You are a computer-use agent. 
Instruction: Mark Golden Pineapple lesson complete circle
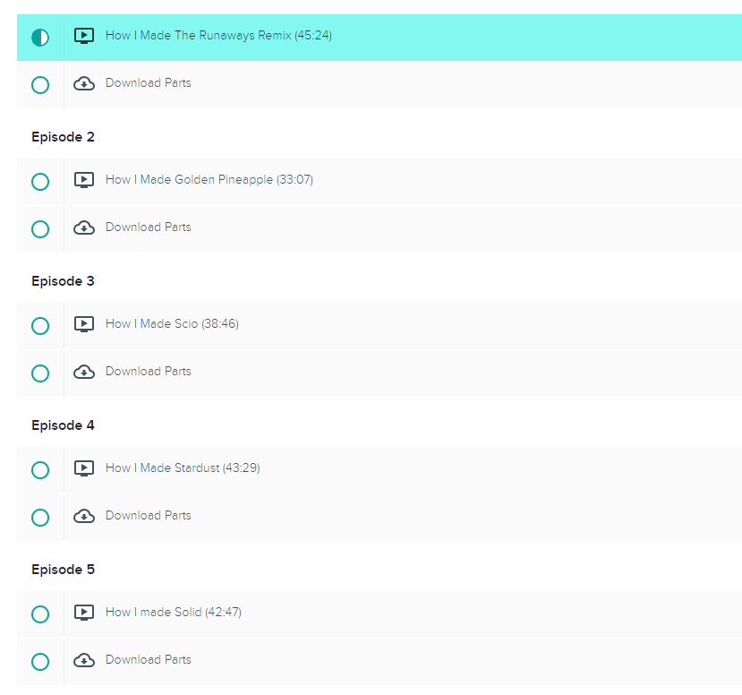pyautogui.click(x=40, y=182)
